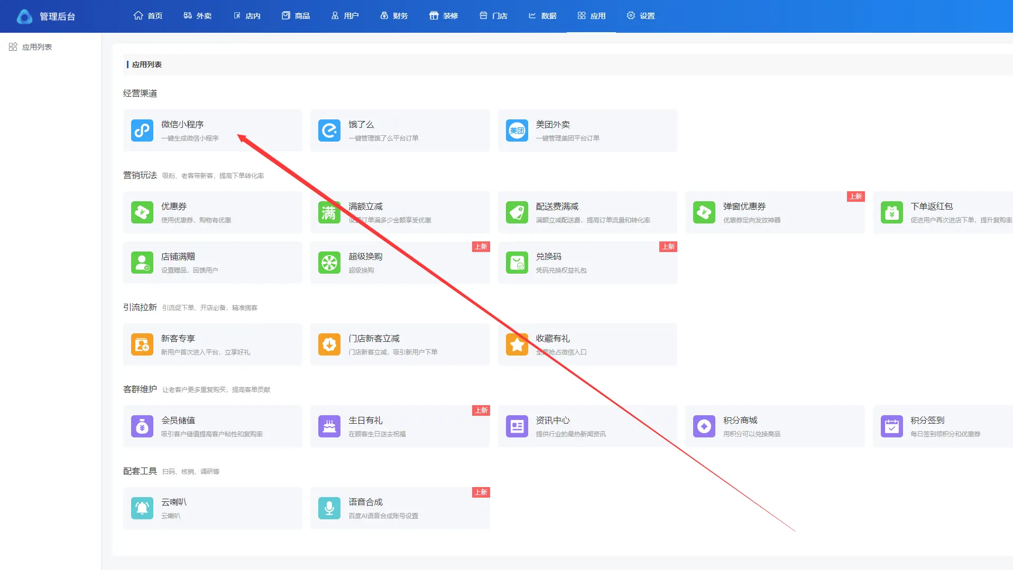Open the 云喇叭 bell icon
The height and width of the screenshot is (570, 1013).
tap(142, 508)
